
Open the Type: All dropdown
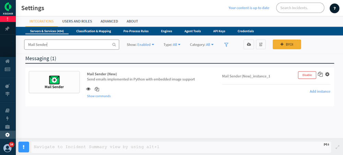click(172, 44)
